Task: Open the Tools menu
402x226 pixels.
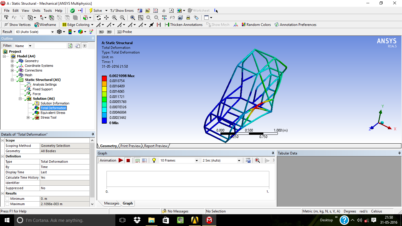Action: [x=48, y=11]
